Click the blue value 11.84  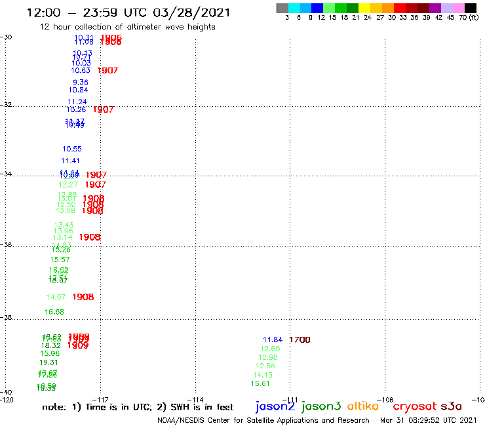[x=273, y=339]
